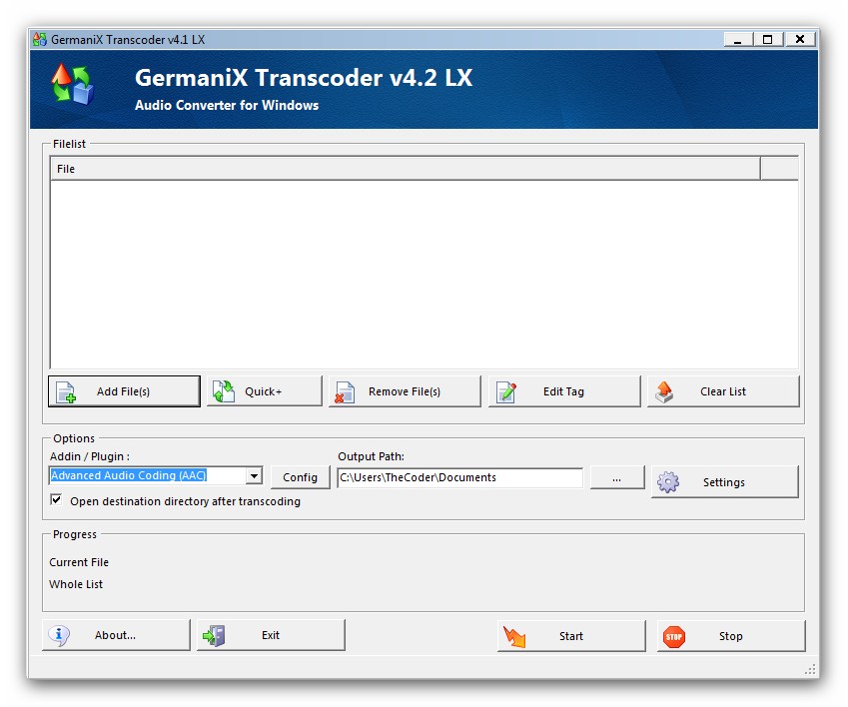Click the Settings gear icon

668,482
